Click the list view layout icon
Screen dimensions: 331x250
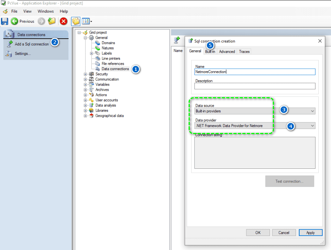86,21
